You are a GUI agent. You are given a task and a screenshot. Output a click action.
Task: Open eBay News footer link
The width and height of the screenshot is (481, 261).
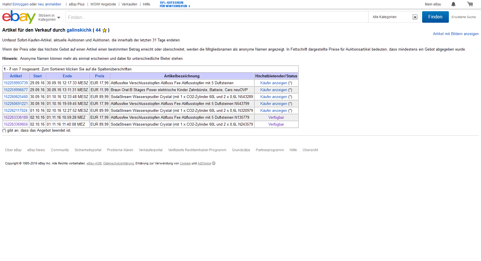point(36,150)
